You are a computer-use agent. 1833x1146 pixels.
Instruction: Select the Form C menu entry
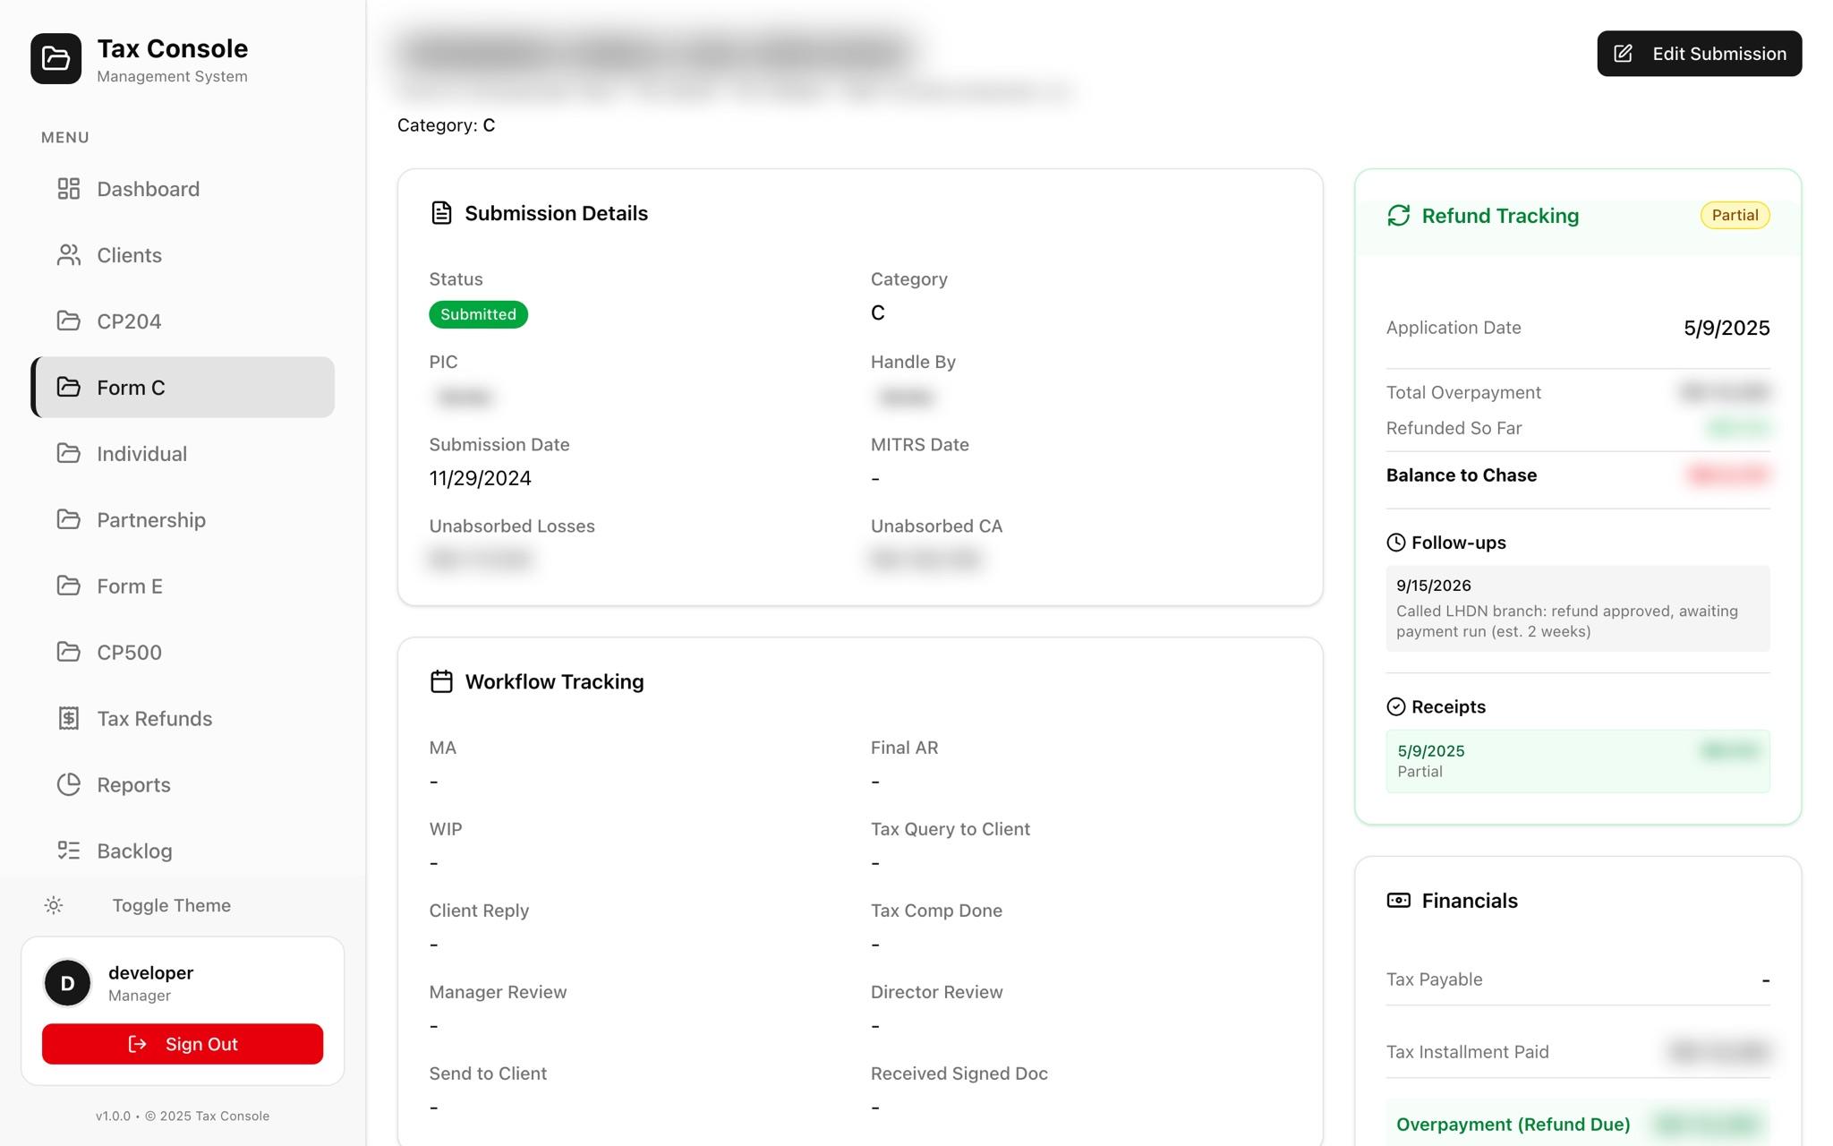pyautogui.click(x=183, y=388)
